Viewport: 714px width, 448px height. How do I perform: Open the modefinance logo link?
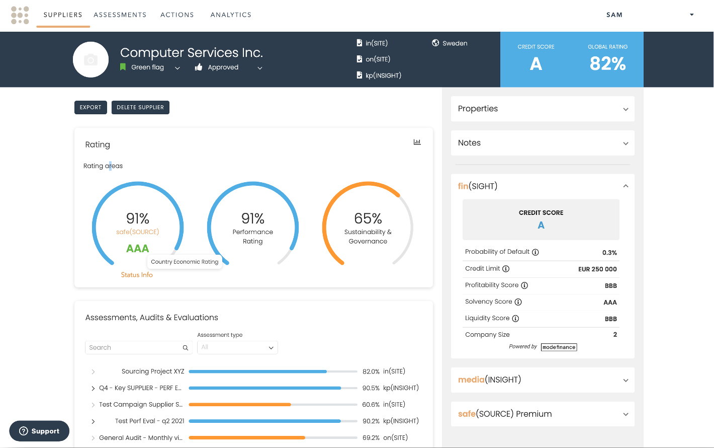(x=559, y=347)
